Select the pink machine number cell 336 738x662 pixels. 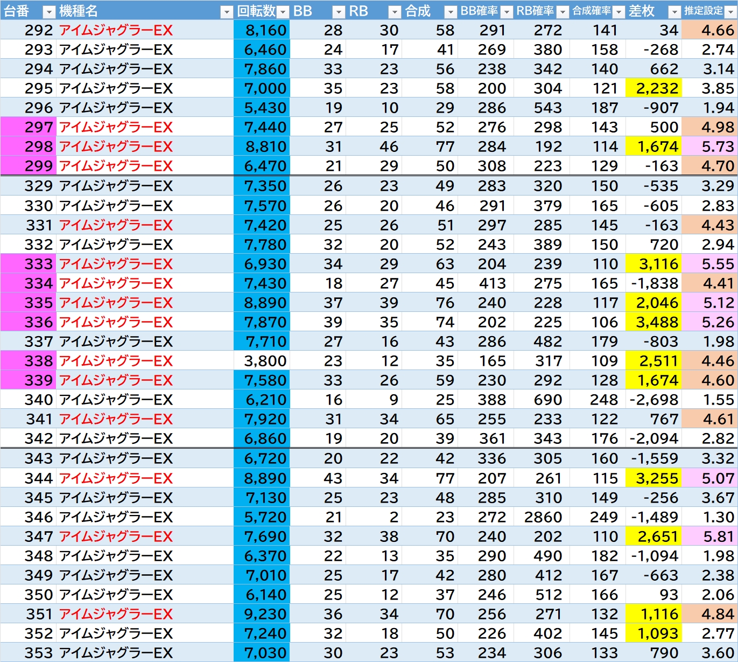click(28, 322)
